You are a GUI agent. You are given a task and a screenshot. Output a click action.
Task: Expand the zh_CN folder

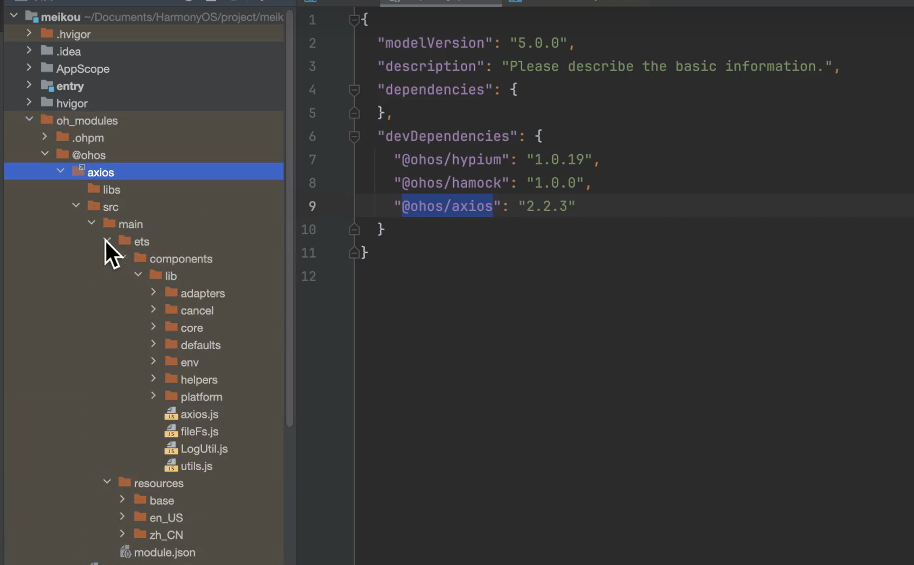(122, 534)
